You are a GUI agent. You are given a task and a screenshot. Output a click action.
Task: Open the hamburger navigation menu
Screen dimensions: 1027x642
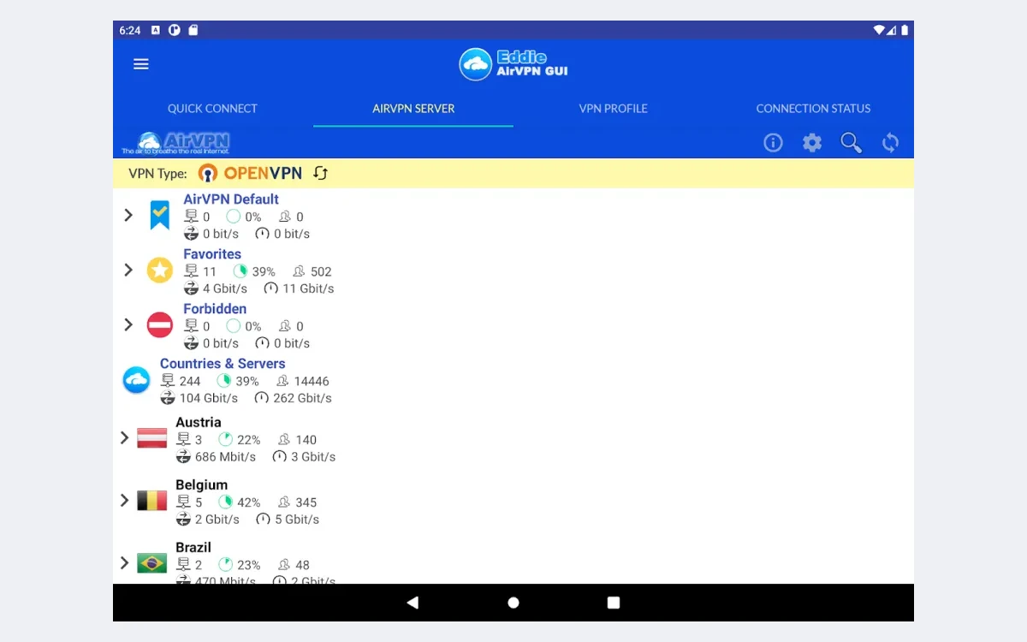[141, 64]
